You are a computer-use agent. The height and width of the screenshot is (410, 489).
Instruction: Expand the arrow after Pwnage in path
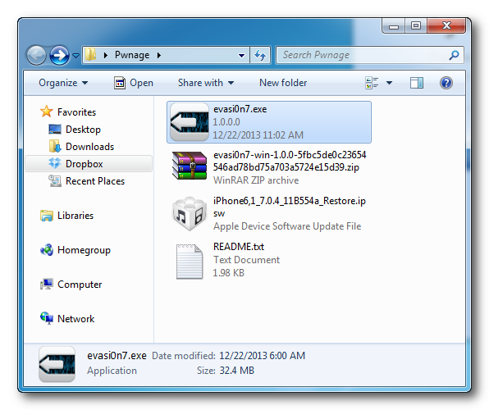click(x=159, y=56)
